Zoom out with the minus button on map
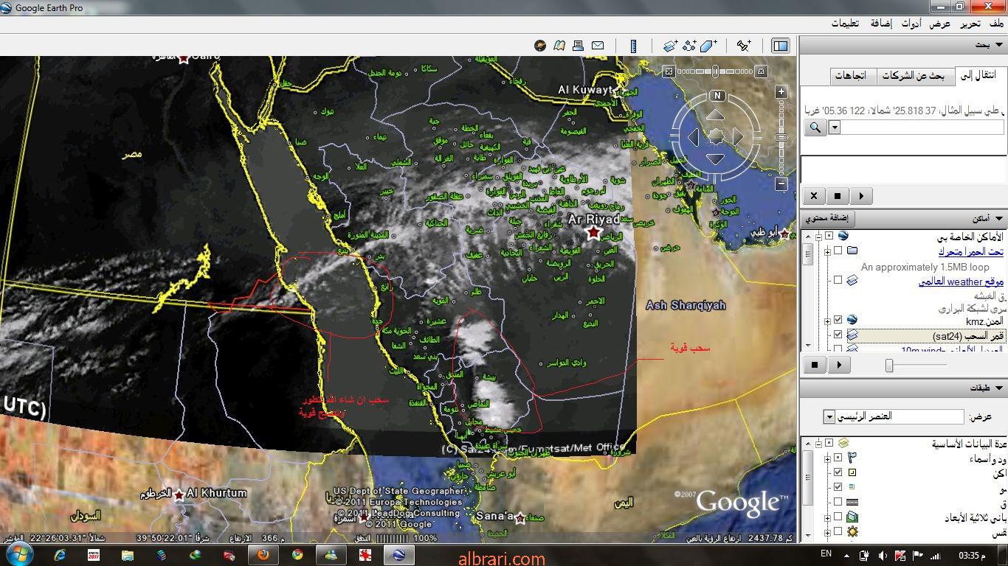The width and height of the screenshot is (1008, 566). coord(781,184)
